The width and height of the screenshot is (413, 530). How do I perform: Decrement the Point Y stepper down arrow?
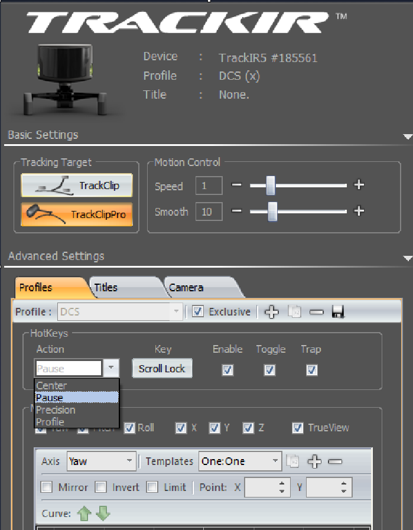click(x=344, y=491)
